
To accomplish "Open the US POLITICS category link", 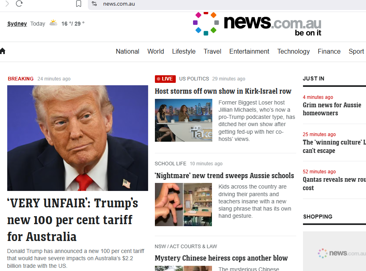I will click(x=194, y=79).
